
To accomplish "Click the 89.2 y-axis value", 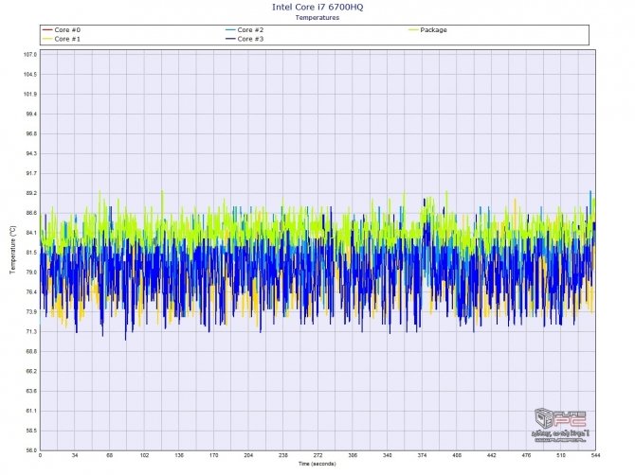I will [30, 193].
